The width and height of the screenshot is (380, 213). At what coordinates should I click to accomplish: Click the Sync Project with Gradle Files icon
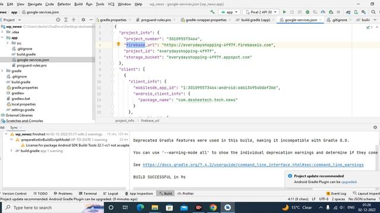point(348,12)
